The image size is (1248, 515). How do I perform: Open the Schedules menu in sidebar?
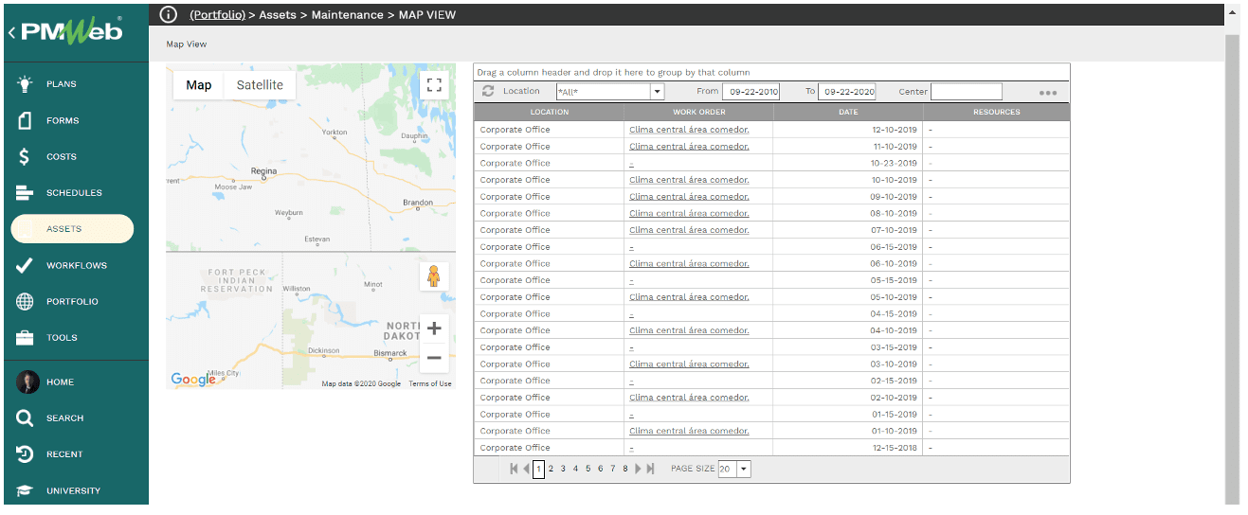pos(74,193)
